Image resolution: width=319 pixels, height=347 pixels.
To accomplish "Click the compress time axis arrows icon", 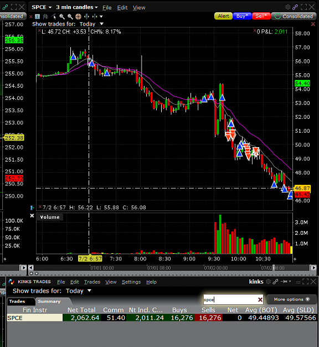I will [95, 16].
